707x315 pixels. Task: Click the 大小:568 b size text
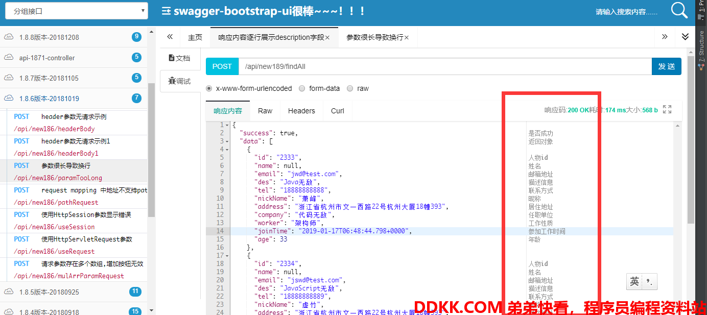point(642,110)
